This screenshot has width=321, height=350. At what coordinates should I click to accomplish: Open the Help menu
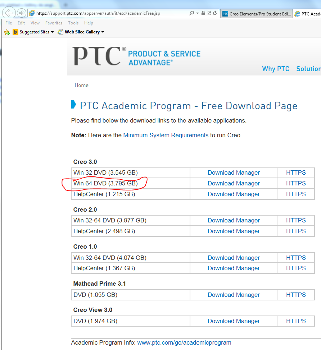tap(89, 23)
